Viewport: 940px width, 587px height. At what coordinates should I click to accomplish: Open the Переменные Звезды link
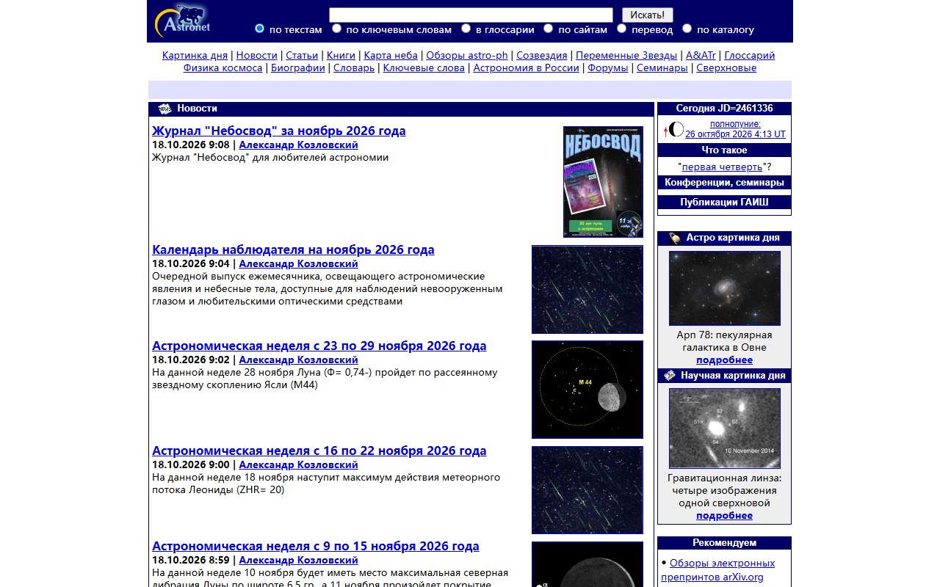pos(626,55)
